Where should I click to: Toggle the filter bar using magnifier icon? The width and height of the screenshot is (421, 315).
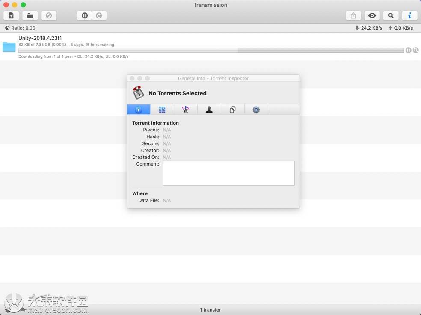click(391, 15)
